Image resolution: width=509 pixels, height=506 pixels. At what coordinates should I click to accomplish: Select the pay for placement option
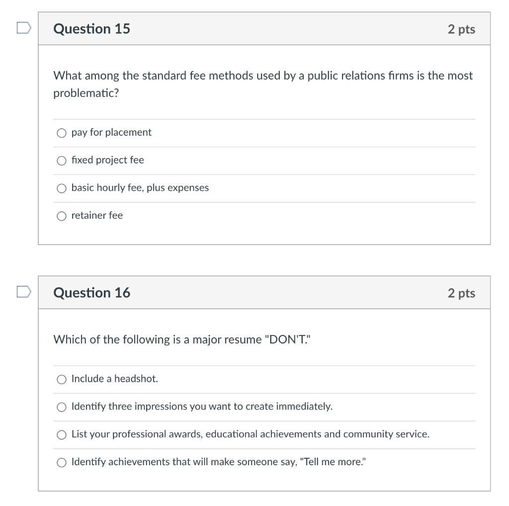point(62,133)
